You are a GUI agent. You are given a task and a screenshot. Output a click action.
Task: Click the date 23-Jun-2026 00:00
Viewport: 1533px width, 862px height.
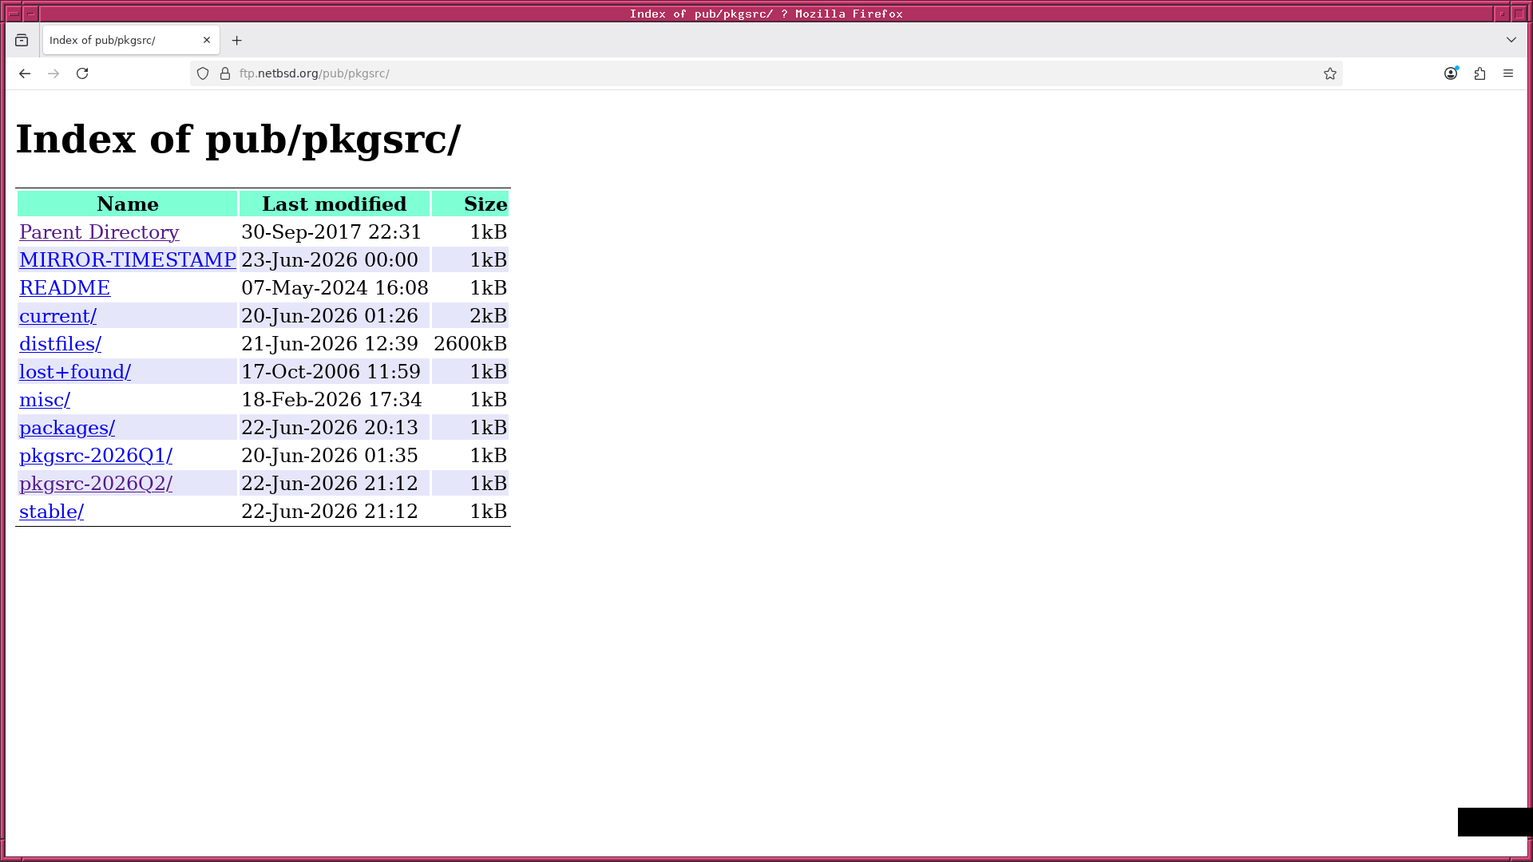(x=330, y=260)
